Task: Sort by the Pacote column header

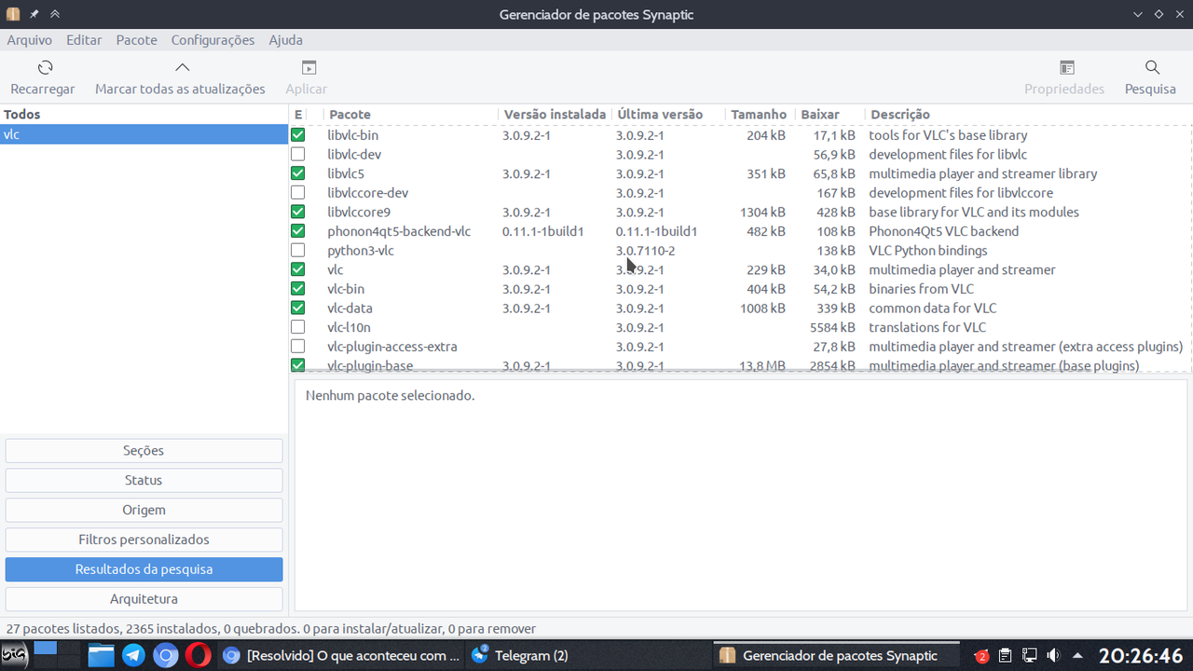Action: point(411,115)
